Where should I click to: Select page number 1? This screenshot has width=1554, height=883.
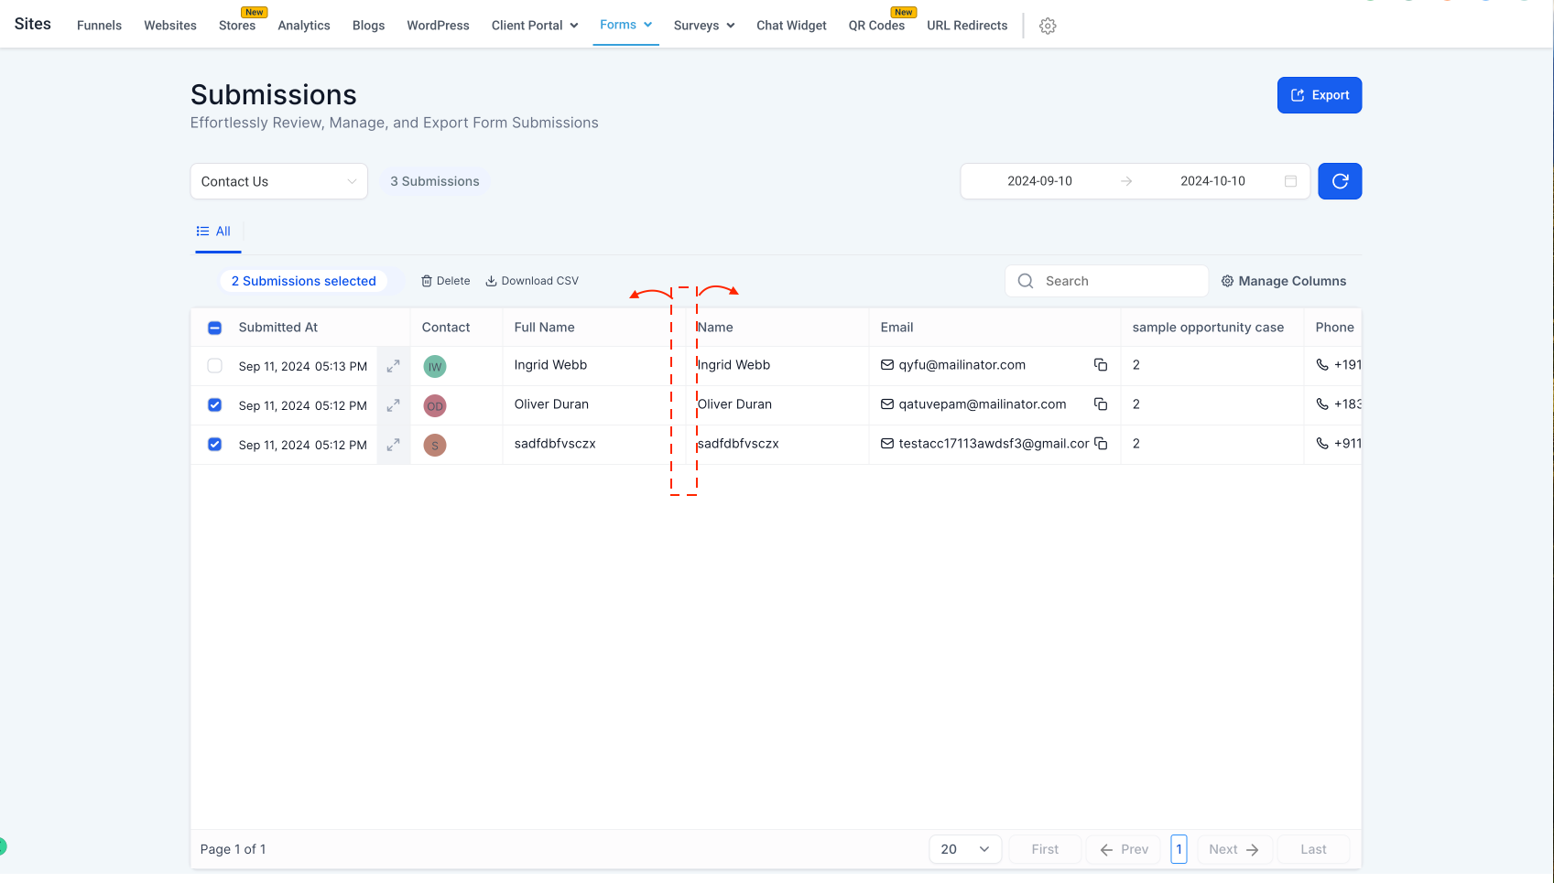pos(1179,849)
